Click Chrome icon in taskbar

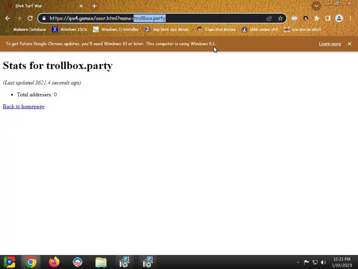click(x=31, y=262)
